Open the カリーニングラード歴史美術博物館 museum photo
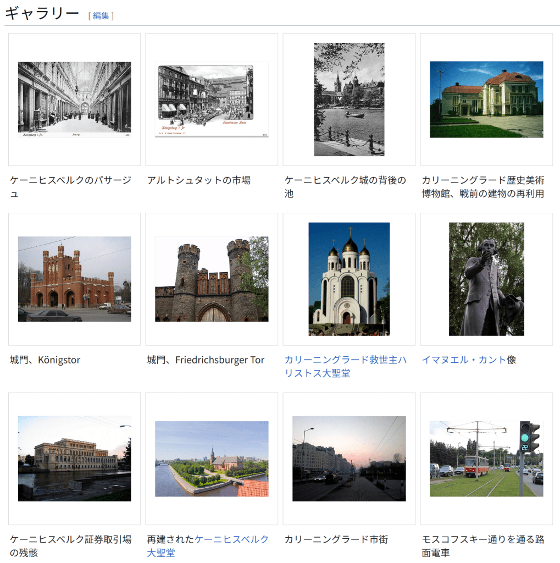The width and height of the screenshot is (560, 563). pos(486,100)
